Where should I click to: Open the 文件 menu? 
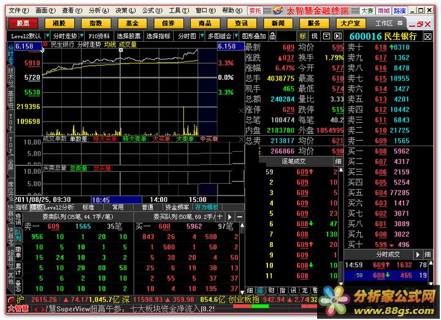[18, 10]
